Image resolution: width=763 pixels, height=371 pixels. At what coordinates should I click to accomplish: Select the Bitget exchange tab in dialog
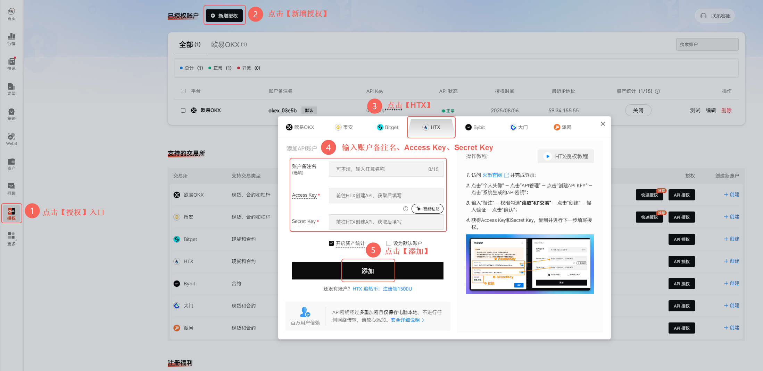tap(388, 127)
